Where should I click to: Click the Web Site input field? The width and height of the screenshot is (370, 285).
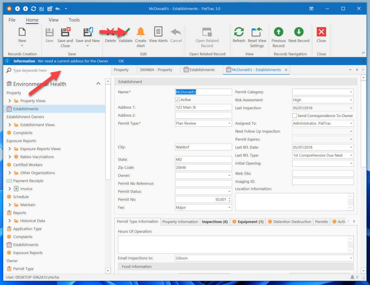click(323, 173)
